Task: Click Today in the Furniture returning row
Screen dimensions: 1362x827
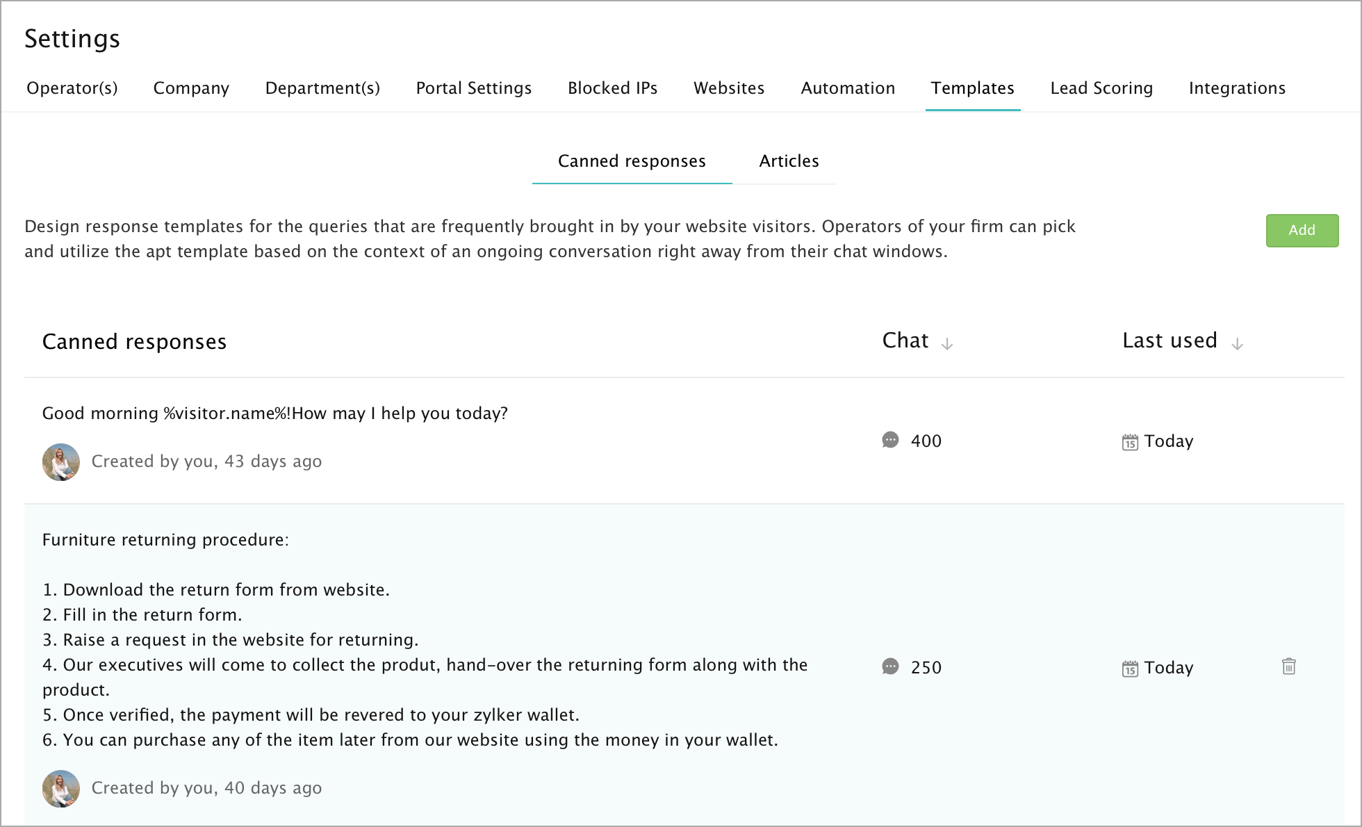Action: pos(1169,668)
